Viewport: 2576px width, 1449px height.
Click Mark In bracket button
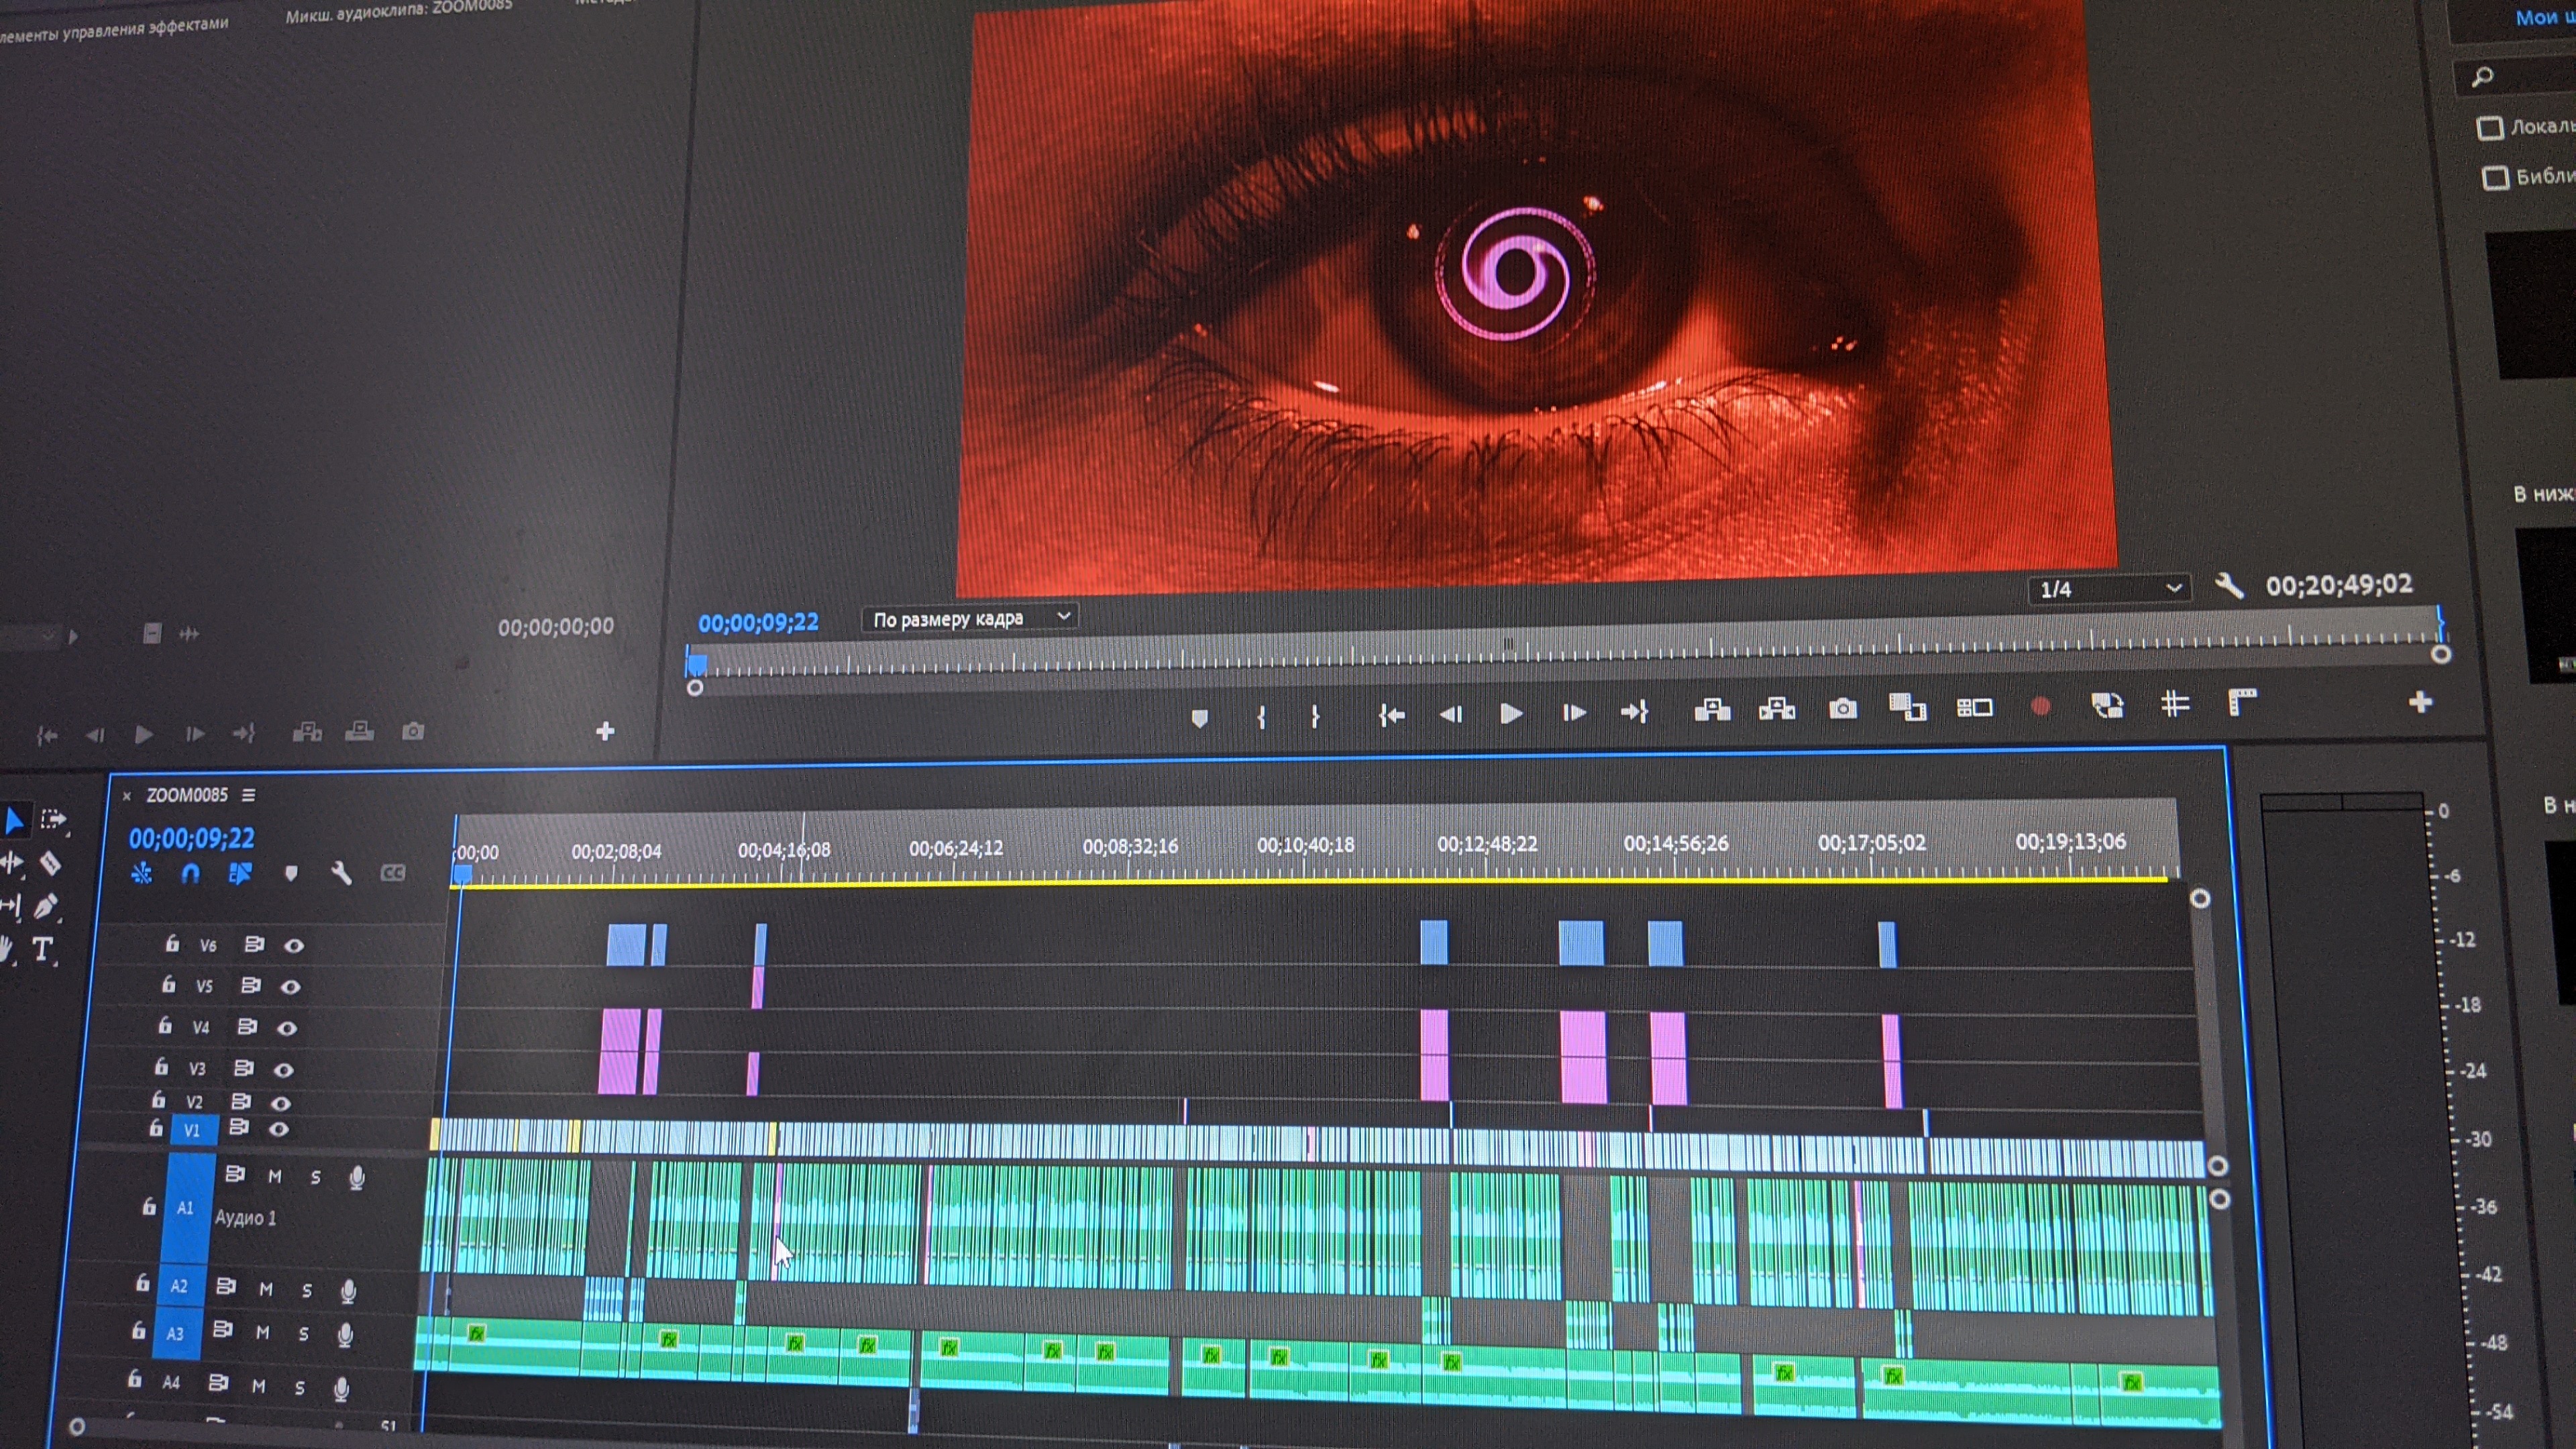pyautogui.click(x=1262, y=716)
